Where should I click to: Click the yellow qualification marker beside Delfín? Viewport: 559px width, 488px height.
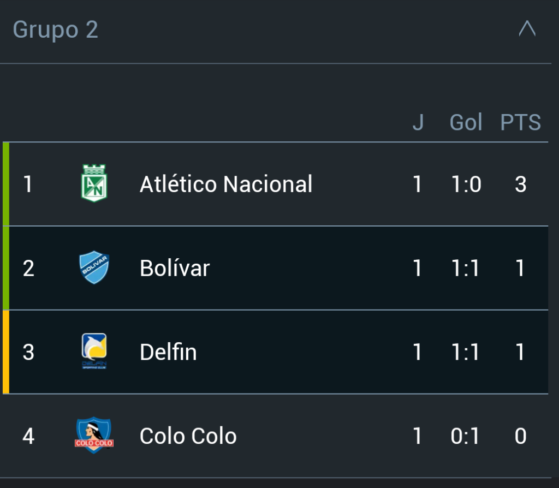[5, 352]
